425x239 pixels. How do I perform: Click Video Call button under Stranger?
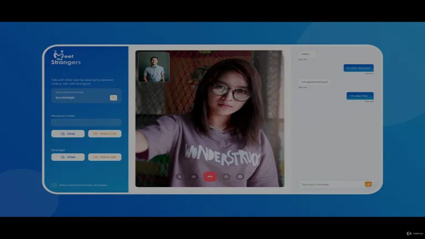click(x=105, y=157)
